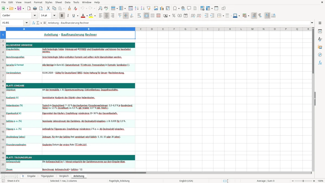
Task: Open the underline style dropdown arrow
Action: tap(77, 16)
